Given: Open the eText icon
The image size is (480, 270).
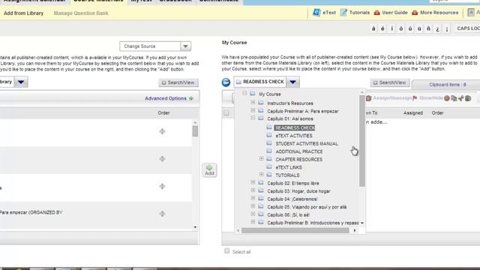Looking at the screenshot, I should coord(316,13).
